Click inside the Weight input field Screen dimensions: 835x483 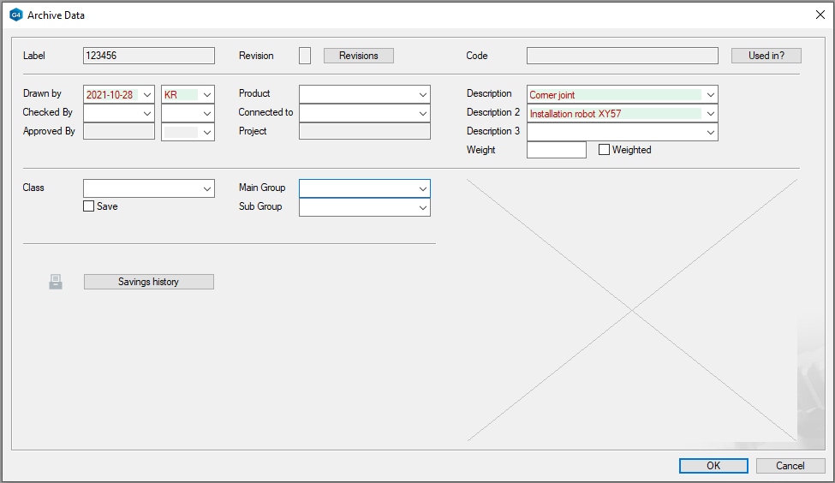556,150
